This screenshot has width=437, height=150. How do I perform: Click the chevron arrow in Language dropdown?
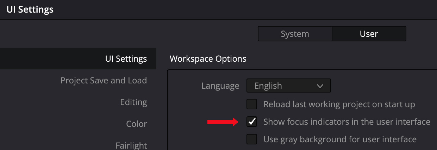[x=320, y=86]
